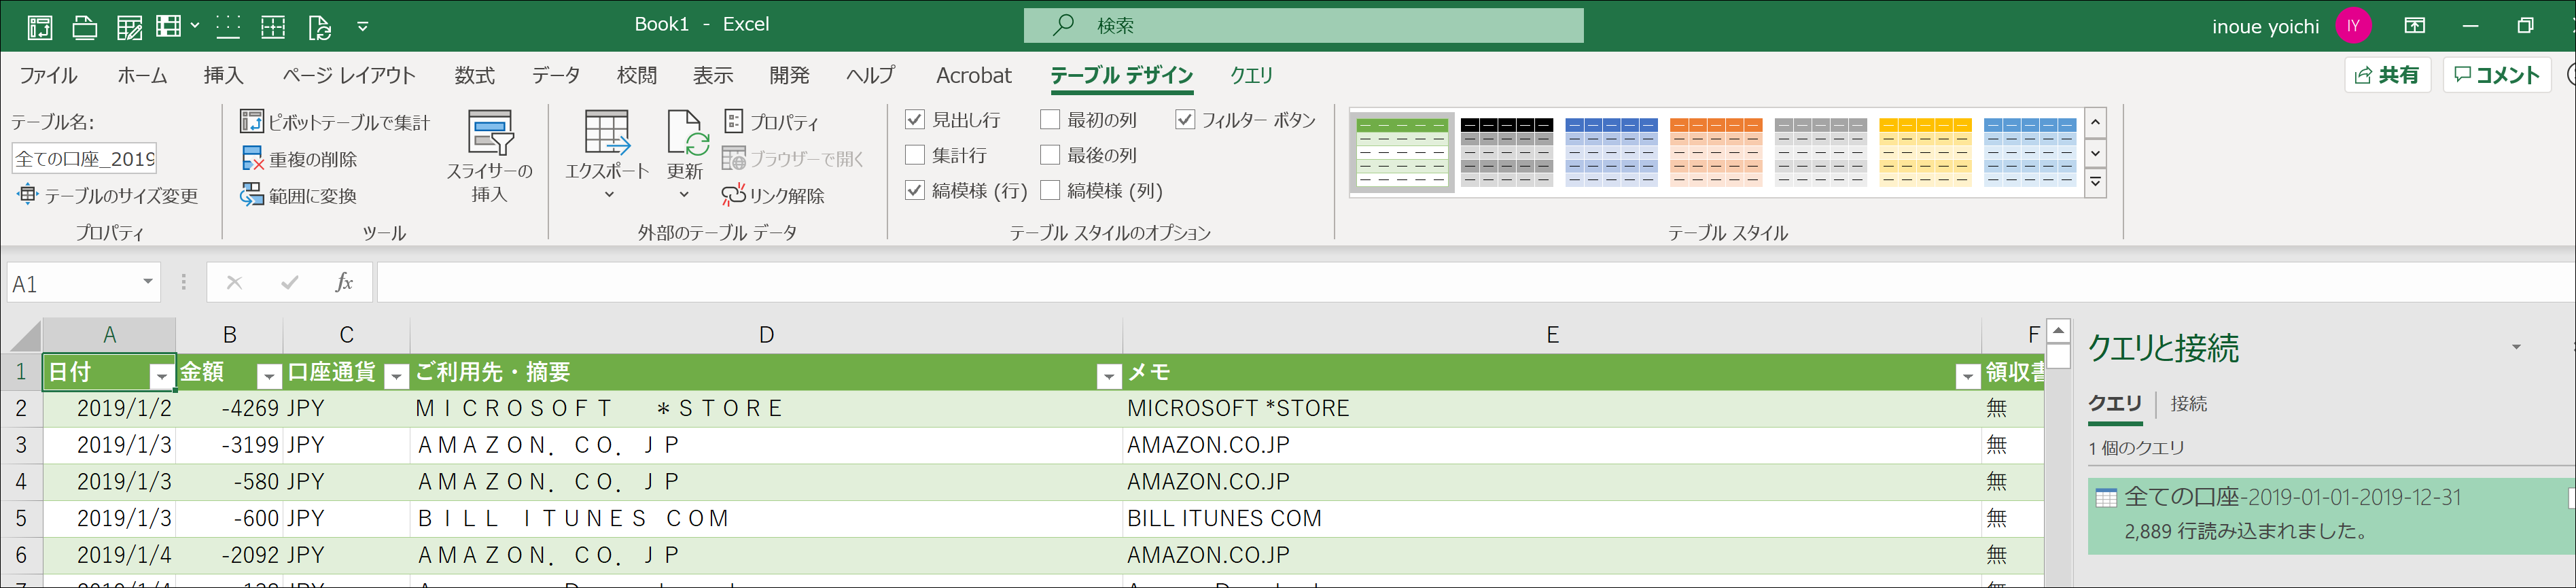This screenshot has width=2576, height=588.
Task: Click the first Quick Access Toolbar icon (layout with arrow)
Action: (39, 27)
